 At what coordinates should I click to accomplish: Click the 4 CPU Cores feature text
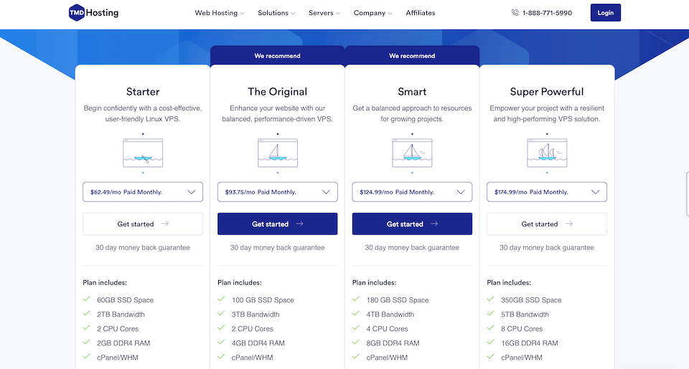tap(387, 329)
